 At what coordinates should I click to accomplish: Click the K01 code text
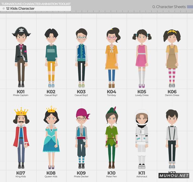[x=21, y=91]
